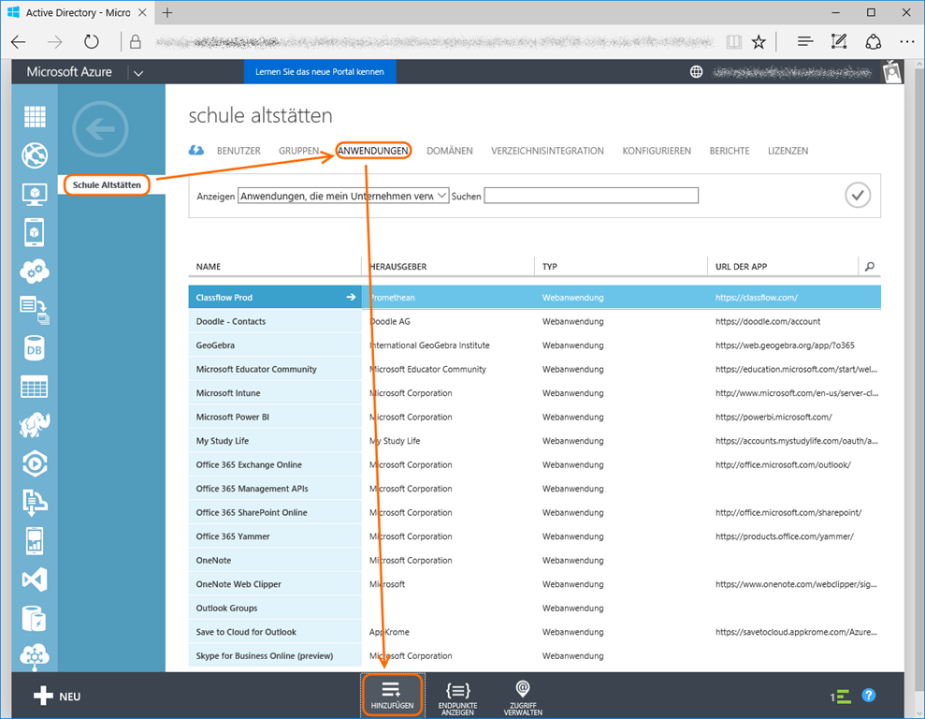Click the table search magnifier icon
The width and height of the screenshot is (925, 719).
tap(870, 267)
